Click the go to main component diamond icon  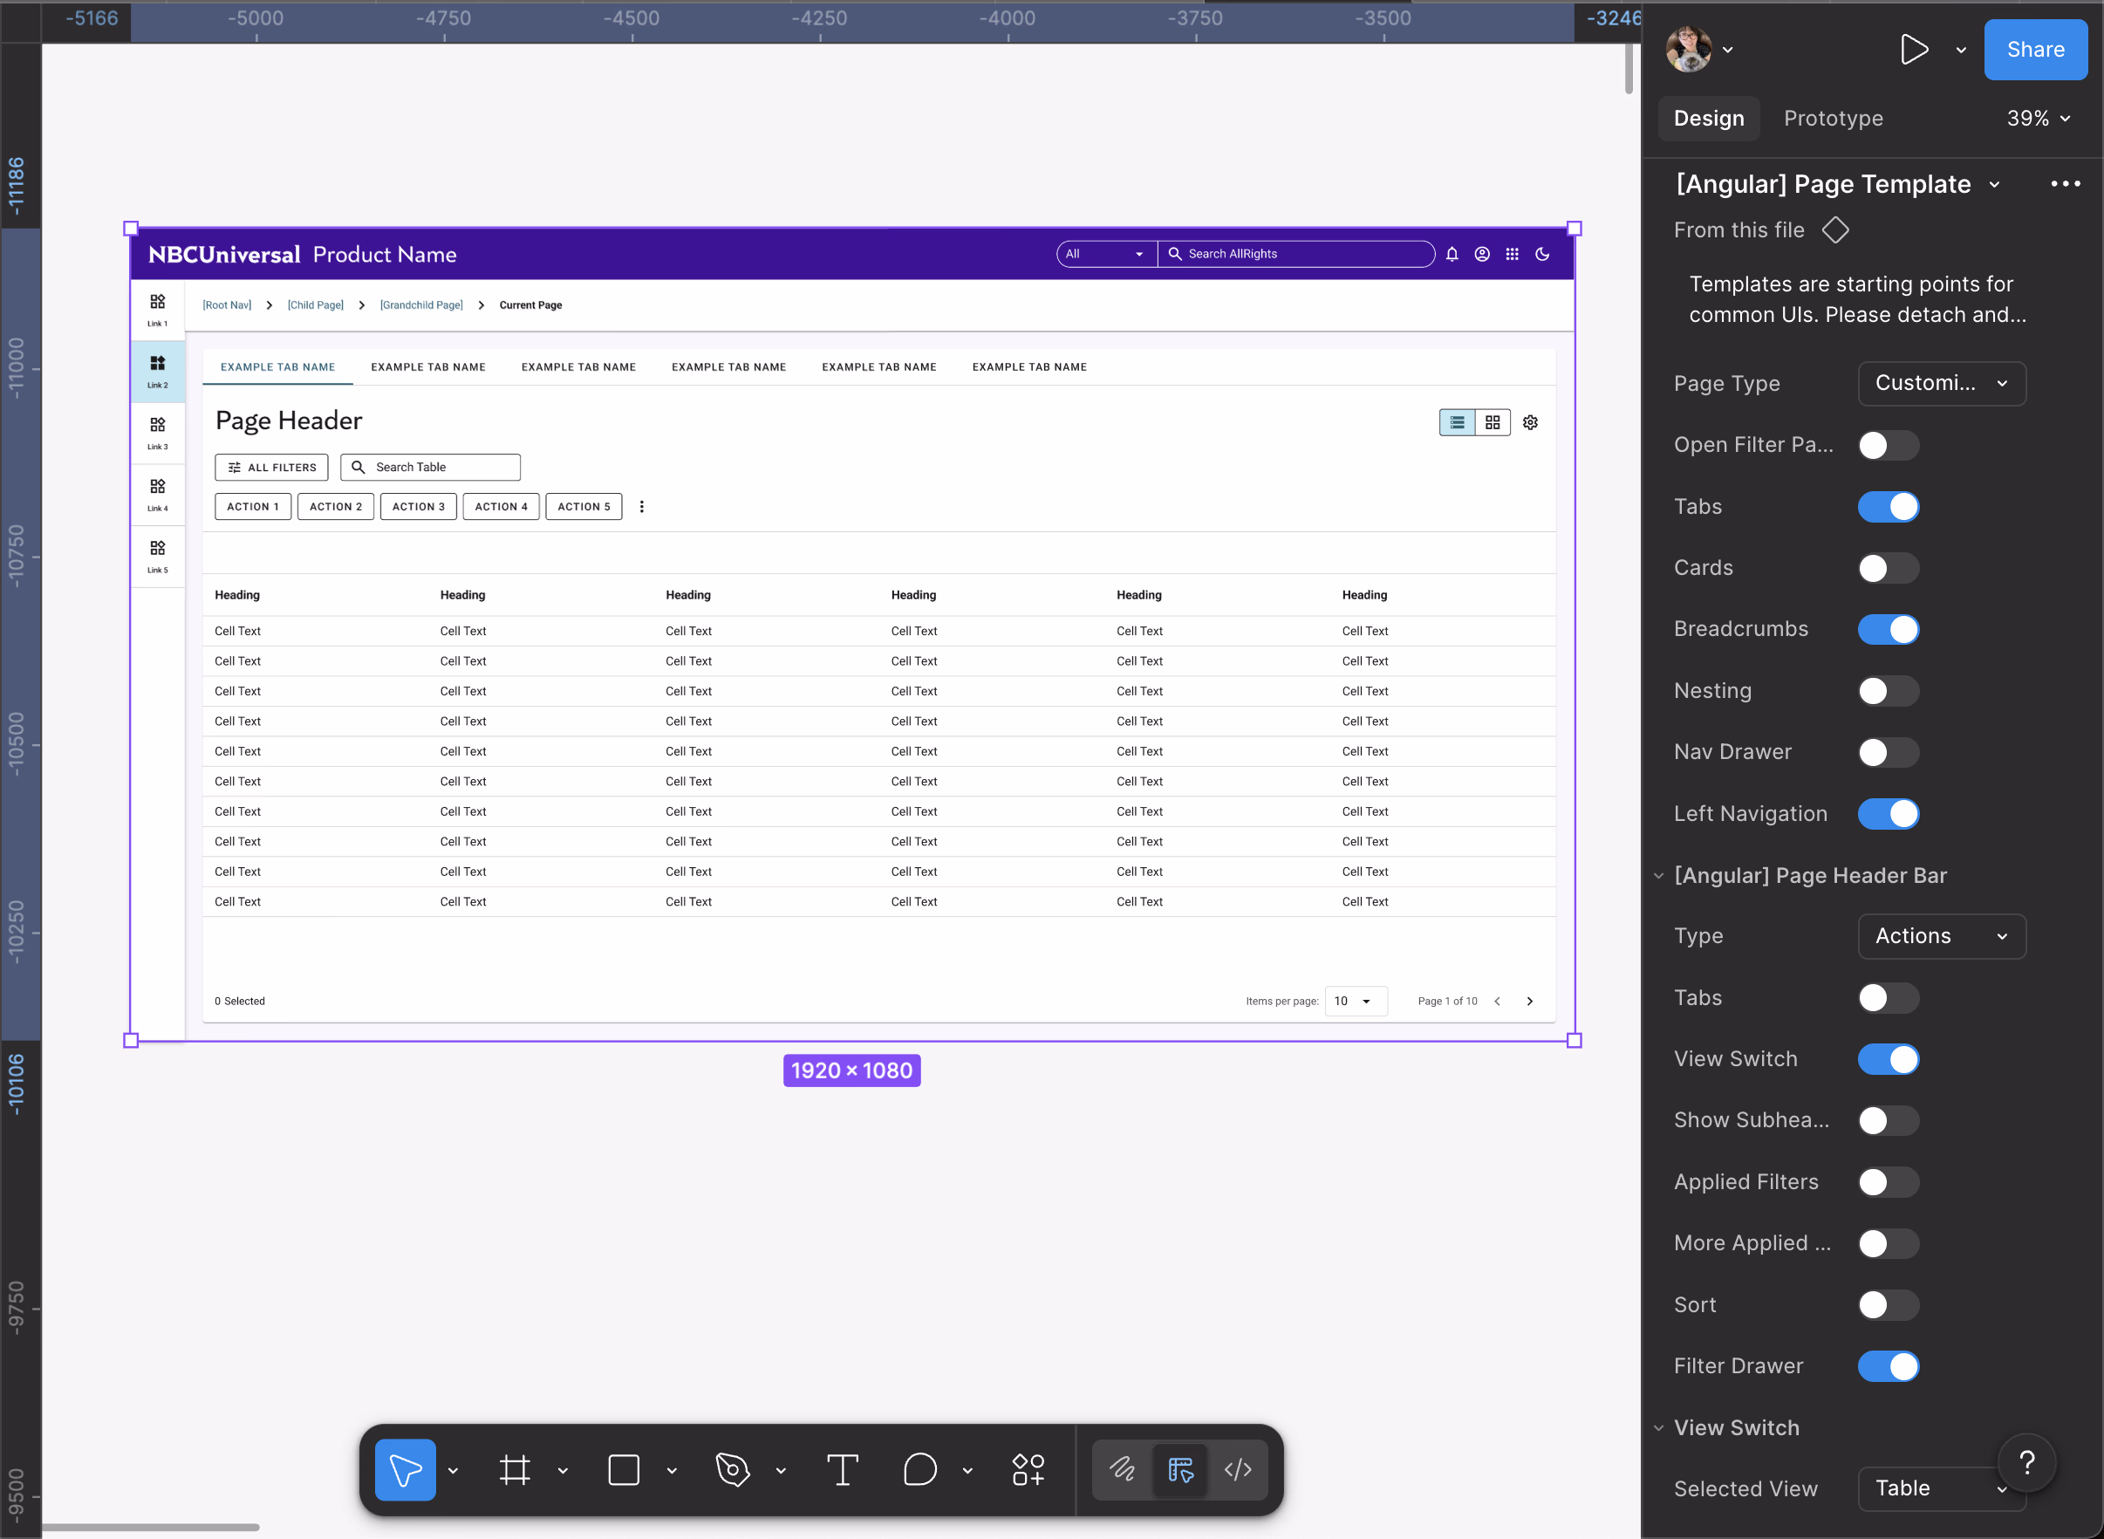1834,230
